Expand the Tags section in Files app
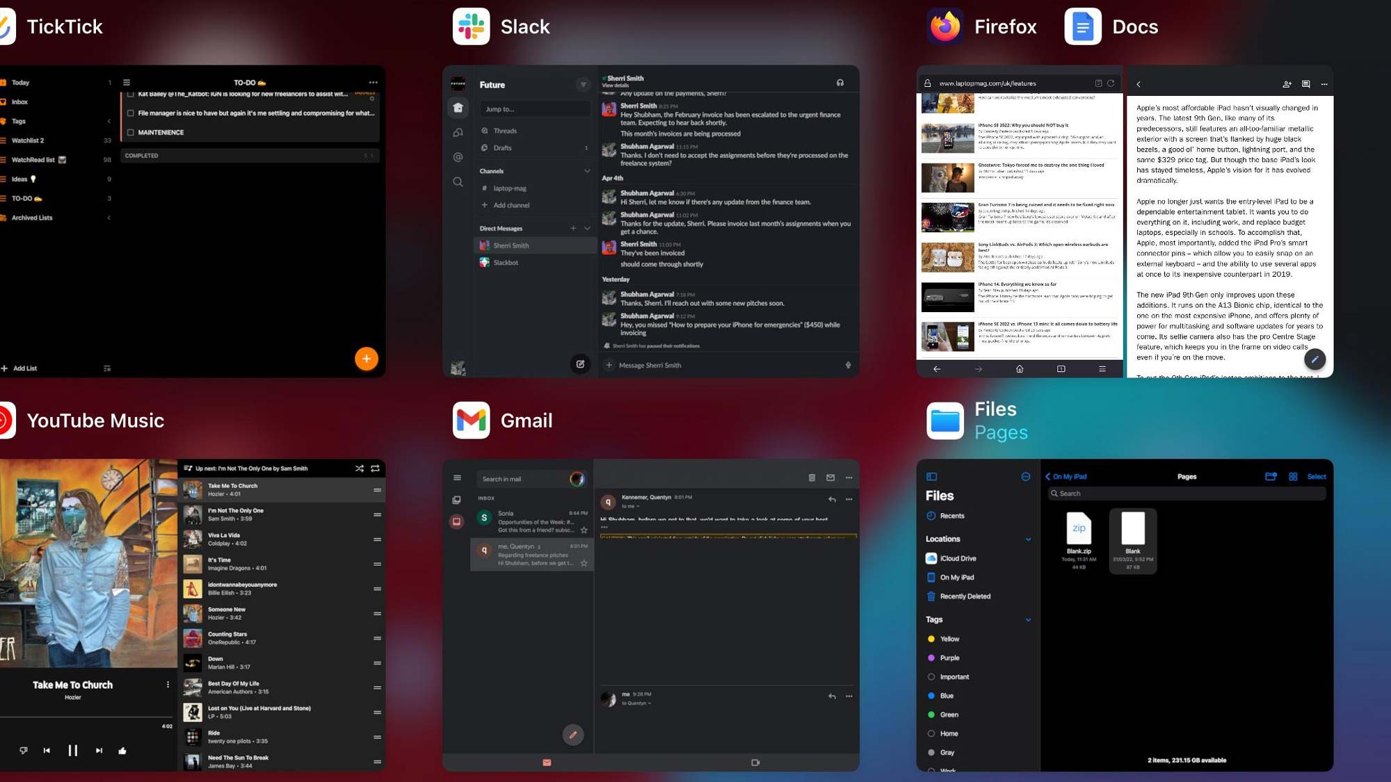This screenshot has height=782, width=1391. tap(1030, 619)
